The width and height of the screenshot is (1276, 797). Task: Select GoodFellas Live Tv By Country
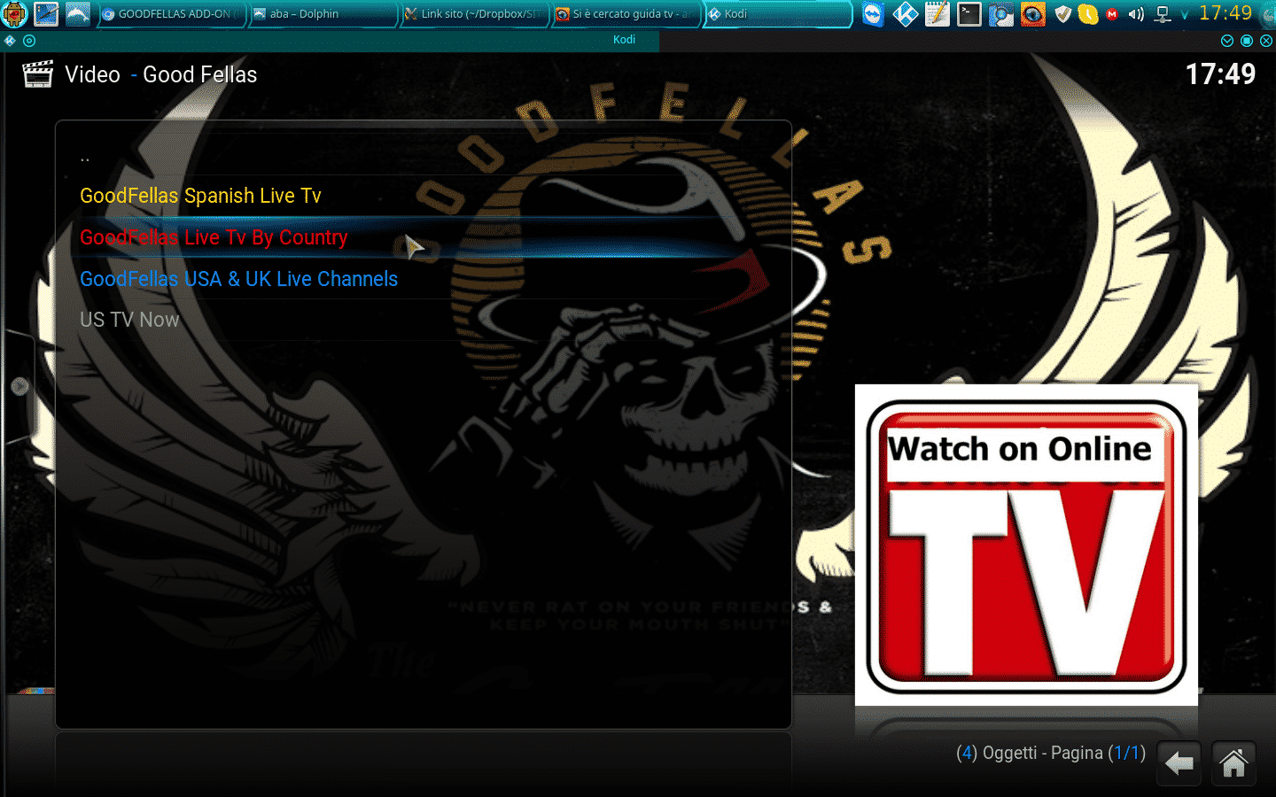(x=424, y=237)
